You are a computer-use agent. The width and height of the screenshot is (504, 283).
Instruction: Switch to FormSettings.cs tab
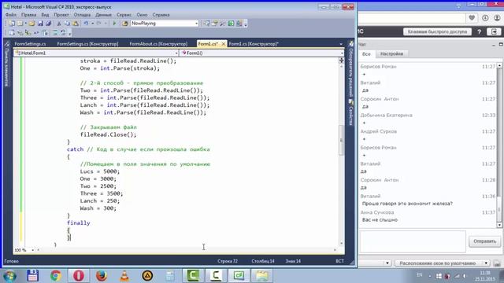pos(30,44)
